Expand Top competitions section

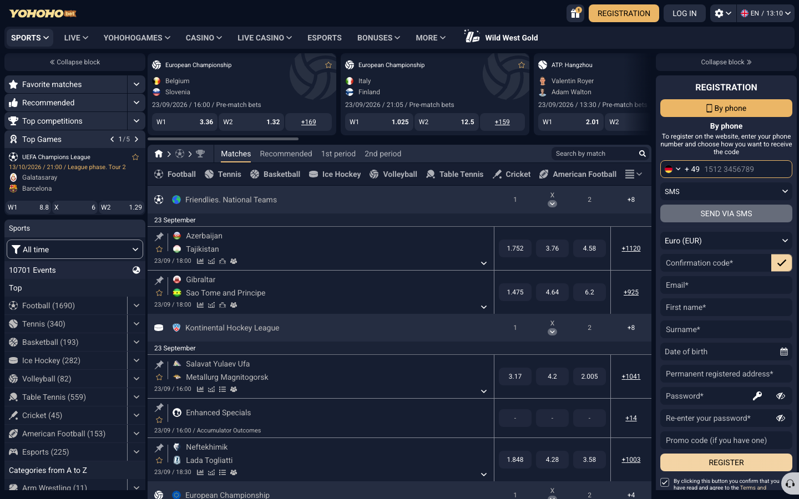point(136,121)
